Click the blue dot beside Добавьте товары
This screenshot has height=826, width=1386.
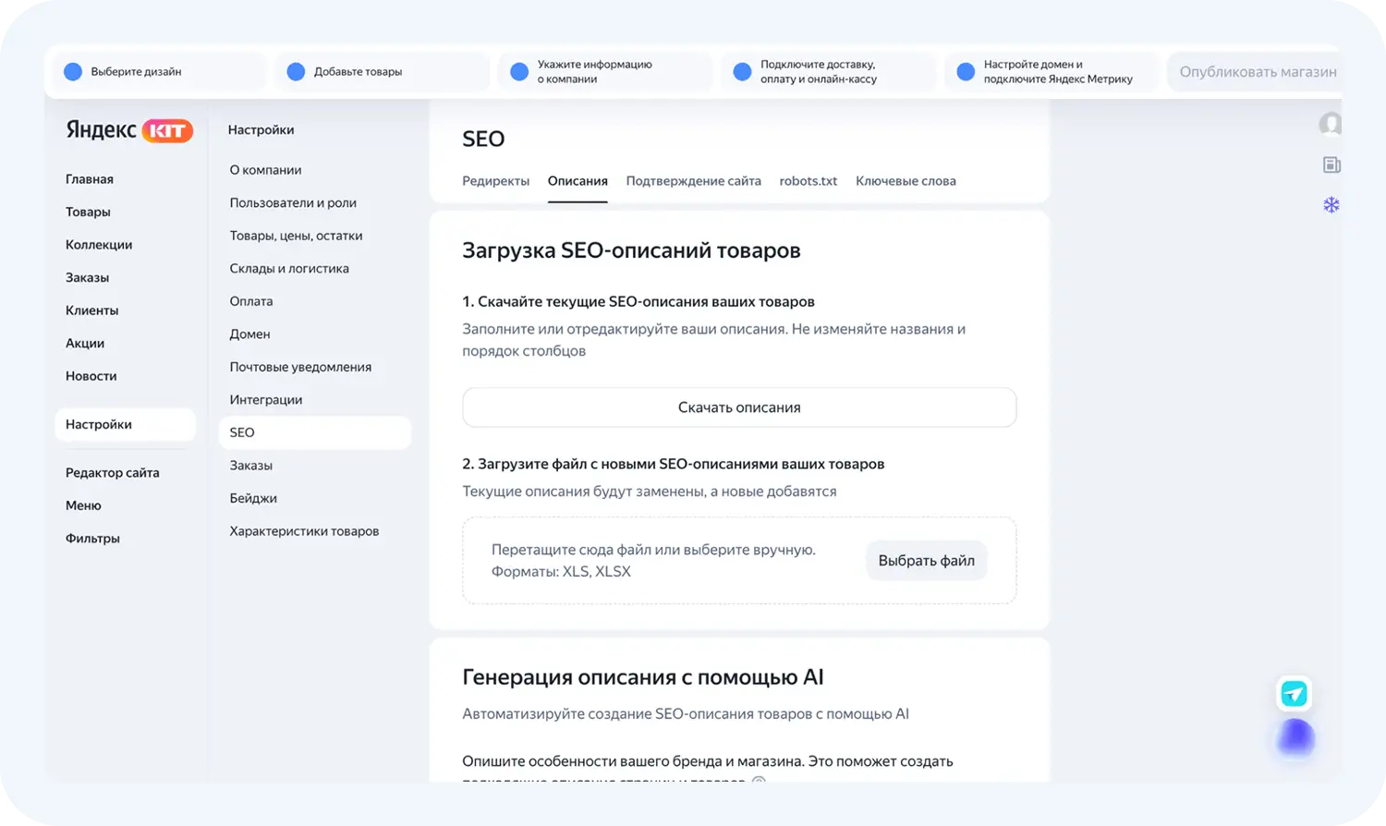point(296,72)
